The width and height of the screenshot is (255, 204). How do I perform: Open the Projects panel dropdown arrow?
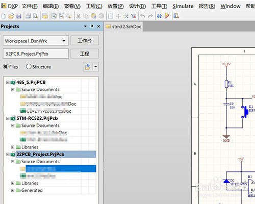[85, 27]
